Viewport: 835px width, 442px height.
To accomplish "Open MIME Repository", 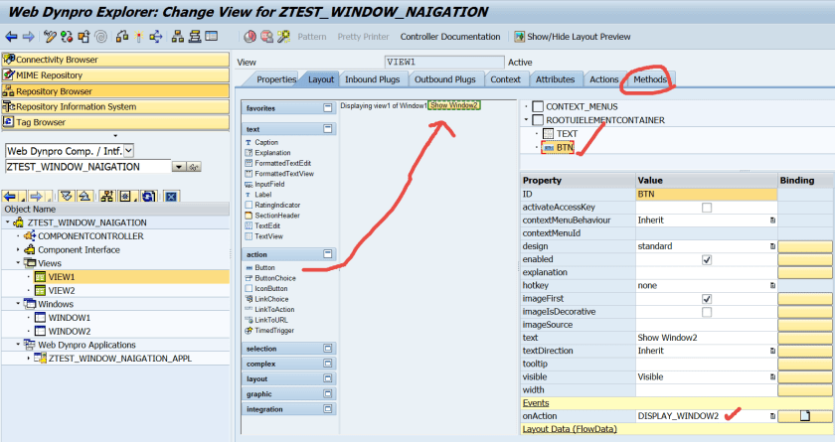I will pyautogui.click(x=115, y=75).
